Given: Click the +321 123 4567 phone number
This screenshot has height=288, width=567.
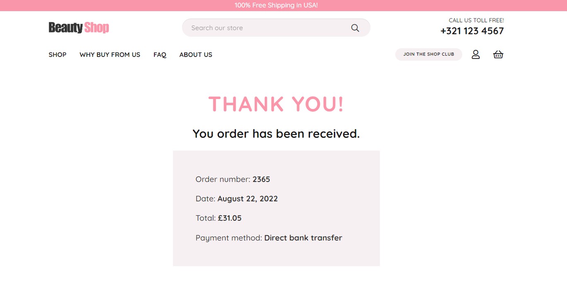Looking at the screenshot, I should (x=472, y=31).
